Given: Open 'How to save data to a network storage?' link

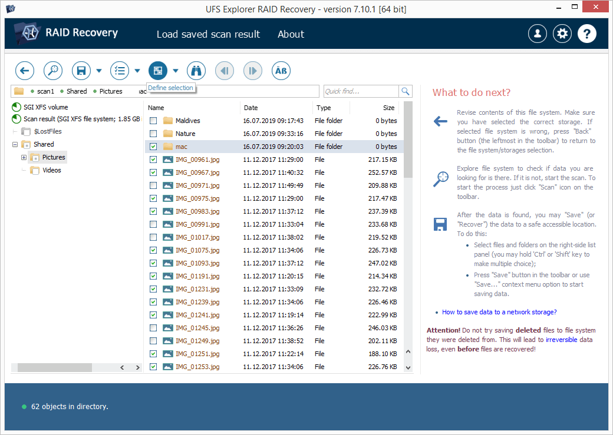Looking at the screenshot, I should (499, 312).
